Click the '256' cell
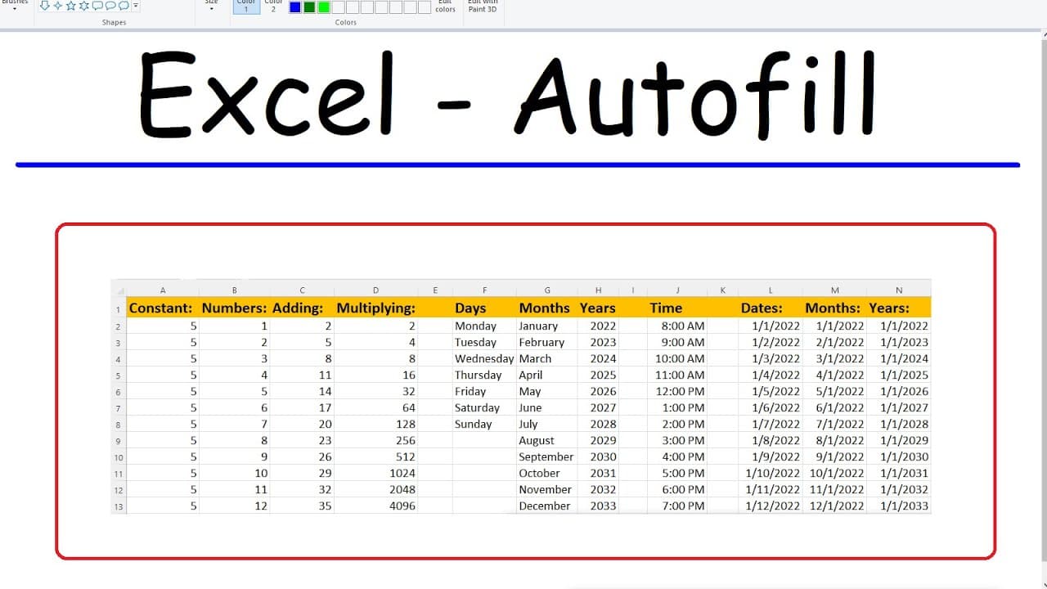Image resolution: width=1047 pixels, height=589 pixels. tap(376, 440)
